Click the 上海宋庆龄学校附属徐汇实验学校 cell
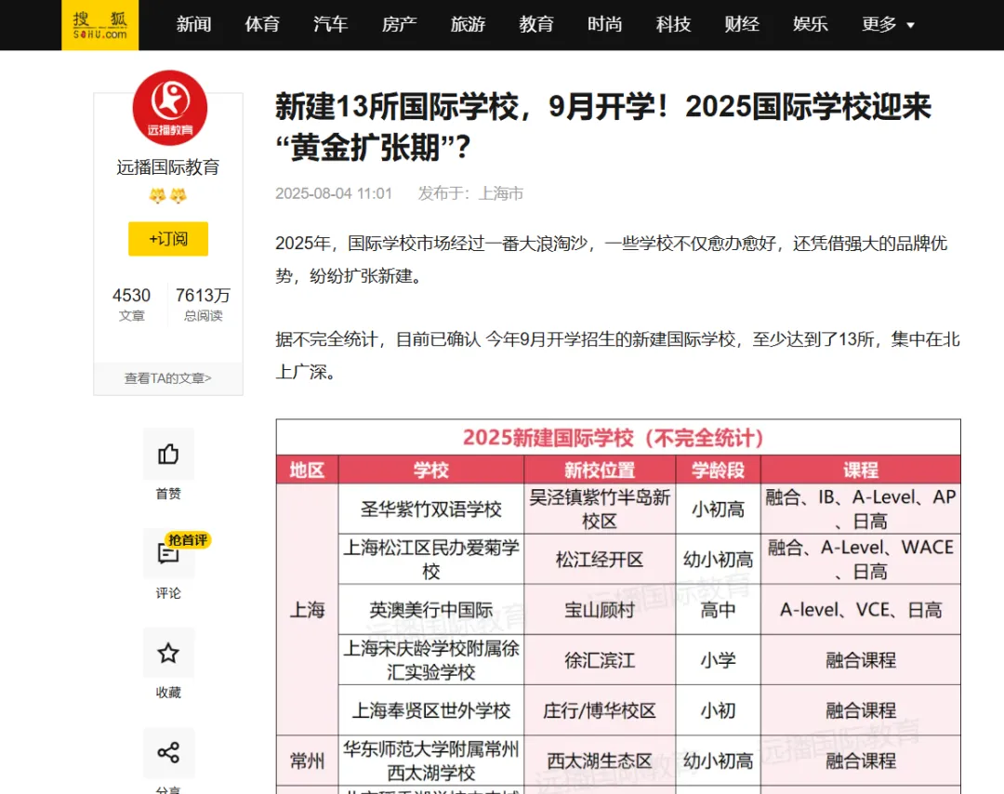The width and height of the screenshot is (1004, 794). (x=431, y=660)
